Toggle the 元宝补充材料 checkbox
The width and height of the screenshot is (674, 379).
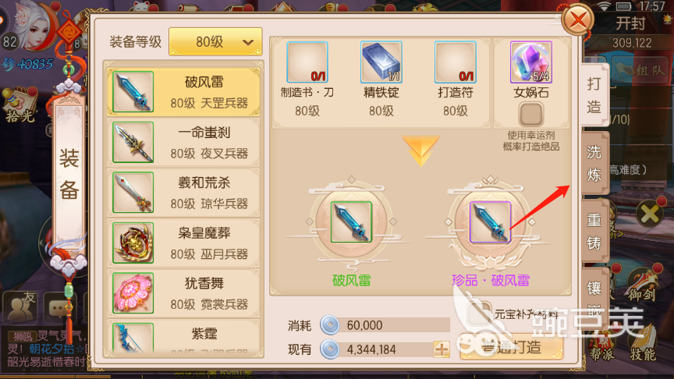click(x=480, y=313)
